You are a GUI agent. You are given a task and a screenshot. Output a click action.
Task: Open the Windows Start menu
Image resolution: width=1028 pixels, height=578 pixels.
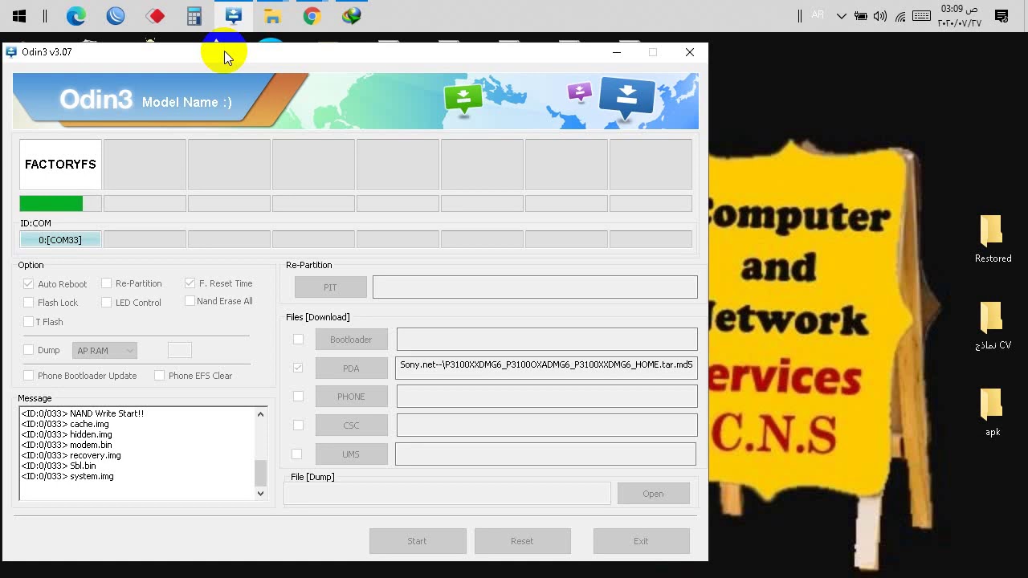pos(19,16)
